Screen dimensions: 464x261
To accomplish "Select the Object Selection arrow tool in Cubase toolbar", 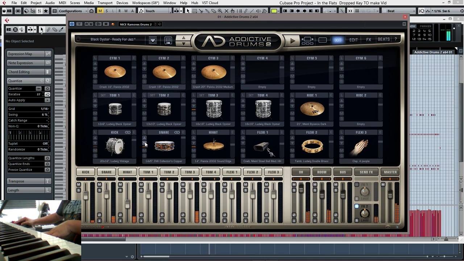I will 188,11.
